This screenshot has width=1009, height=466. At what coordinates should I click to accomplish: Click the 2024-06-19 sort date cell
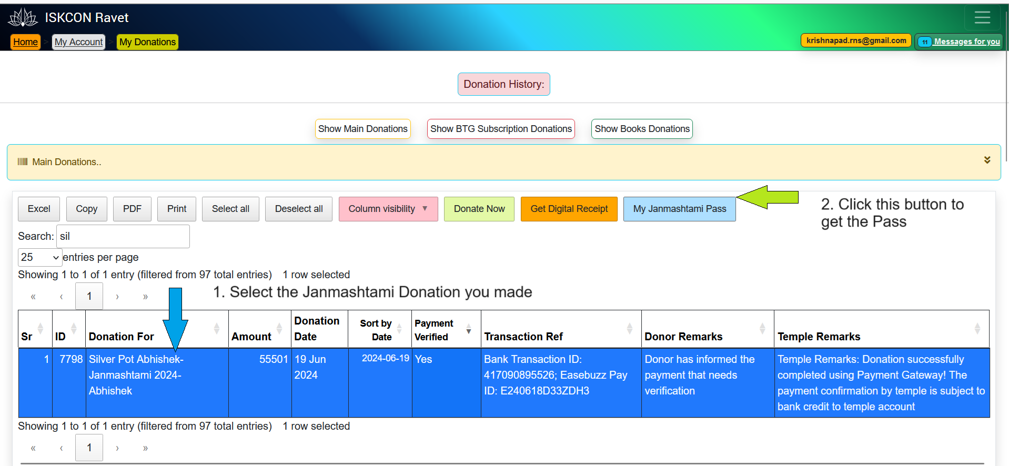pyautogui.click(x=380, y=382)
